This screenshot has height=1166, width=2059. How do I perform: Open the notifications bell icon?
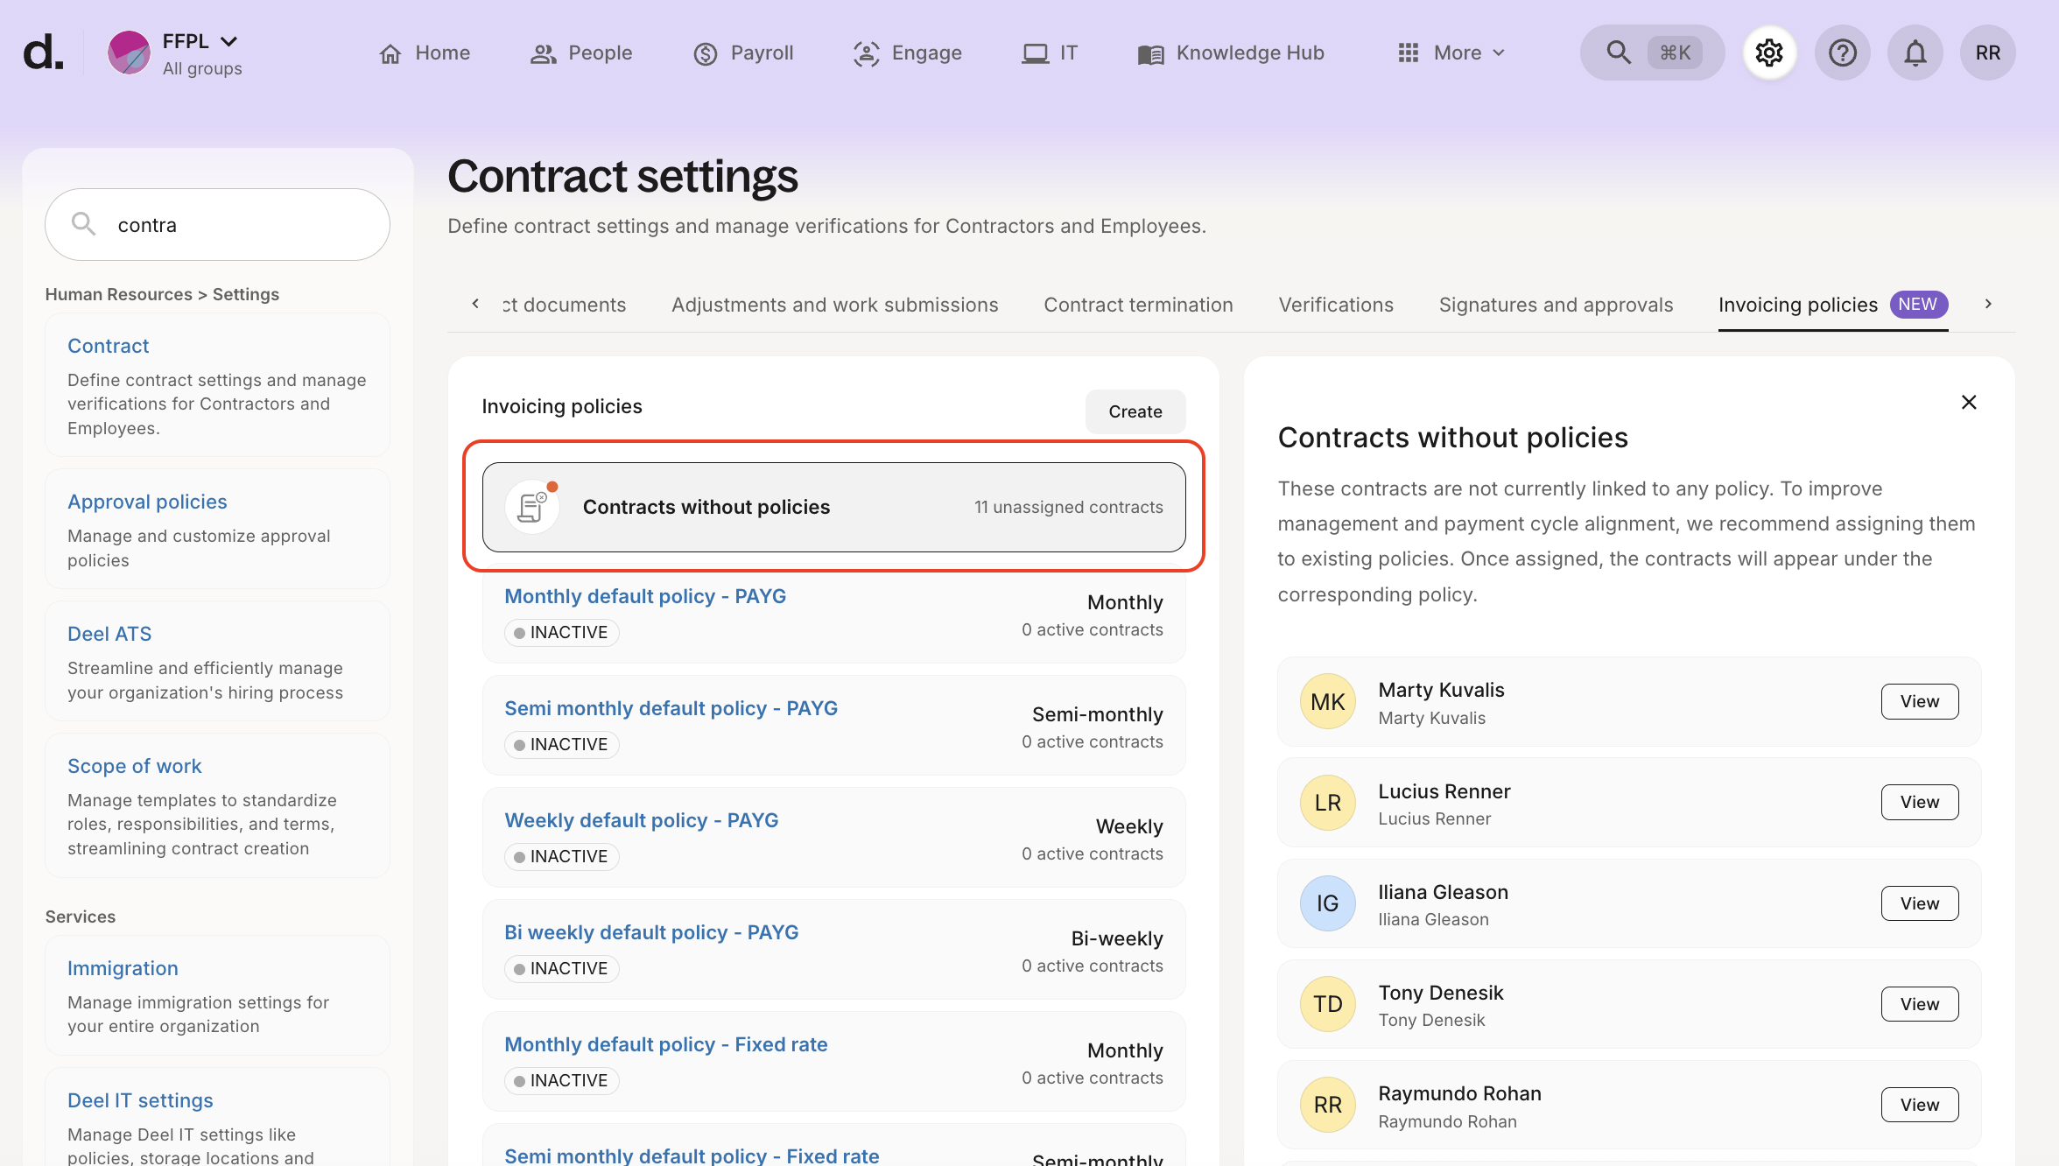[1915, 53]
